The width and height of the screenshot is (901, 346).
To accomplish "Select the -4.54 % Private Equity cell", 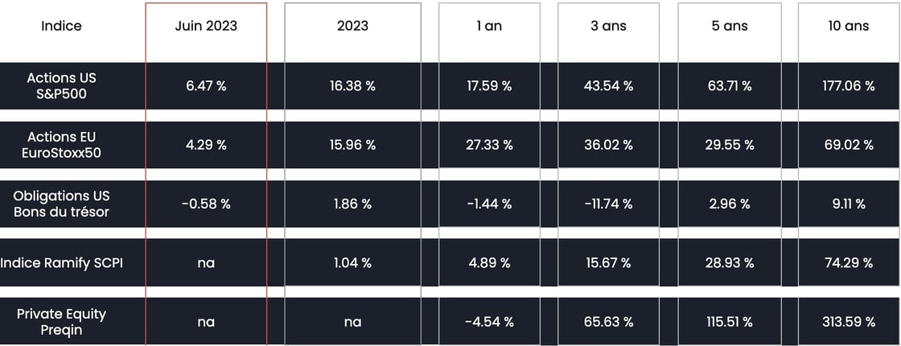I will pos(489,322).
